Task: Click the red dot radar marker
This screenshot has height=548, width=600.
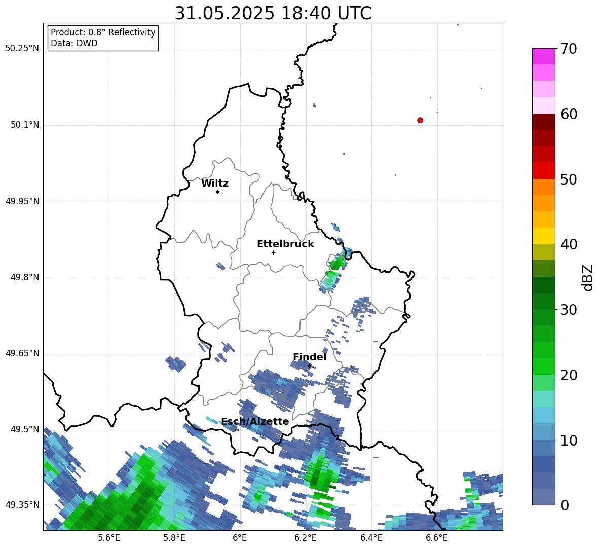Action: [x=420, y=120]
